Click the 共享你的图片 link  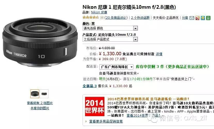click(x=40, y=108)
